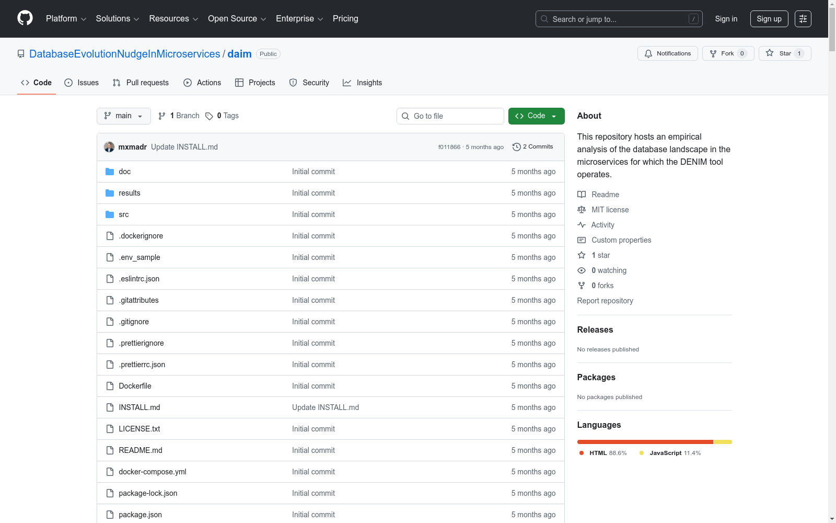Click the Sign in link
Image resolution: width=836 pixels, height=523 pixels.
click(726, 19)
